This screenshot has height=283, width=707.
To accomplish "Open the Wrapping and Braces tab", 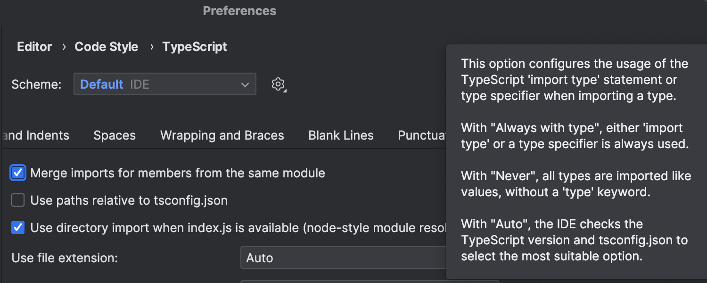I will coord(222,135).
